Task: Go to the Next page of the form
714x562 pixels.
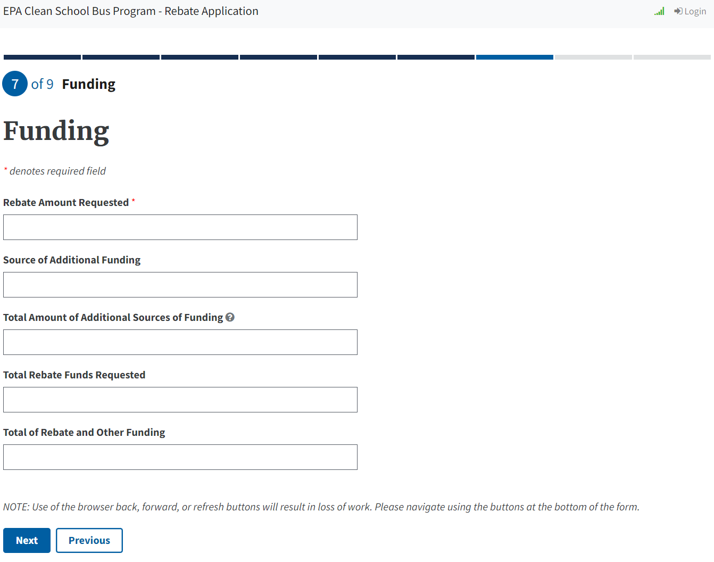Action: pyautogui.click(x=27, y=540)
